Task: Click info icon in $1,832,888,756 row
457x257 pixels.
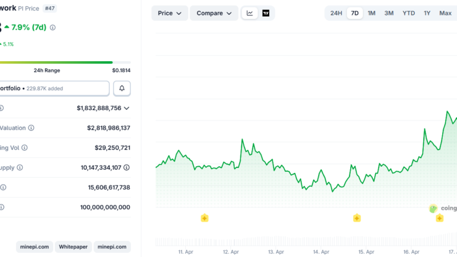Action: click(x=2, y=108)
